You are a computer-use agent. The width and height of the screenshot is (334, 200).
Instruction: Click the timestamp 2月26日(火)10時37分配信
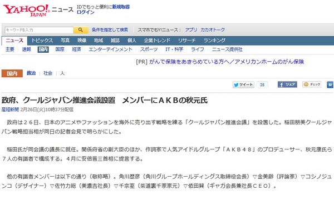(x=47, y=109)
